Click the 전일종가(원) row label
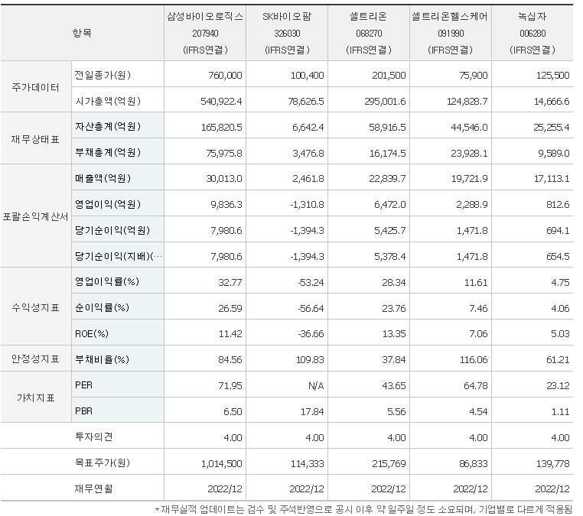583x516 pixels. pyautogui.click(x=103, y=75)
